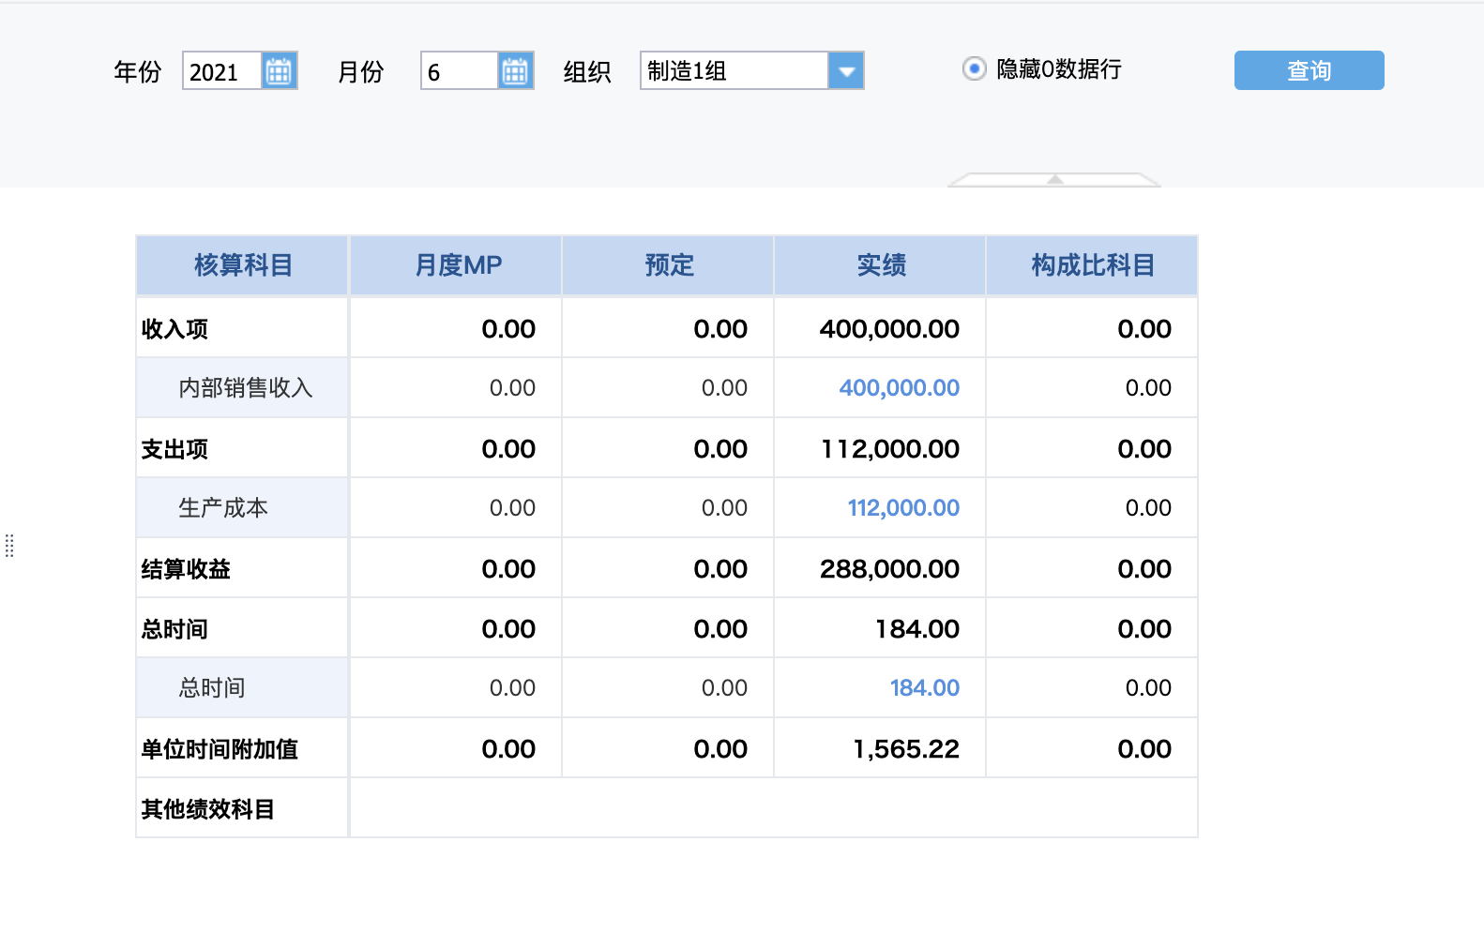Open the 400,000.00 internal sales revenue link

[899, 388]
